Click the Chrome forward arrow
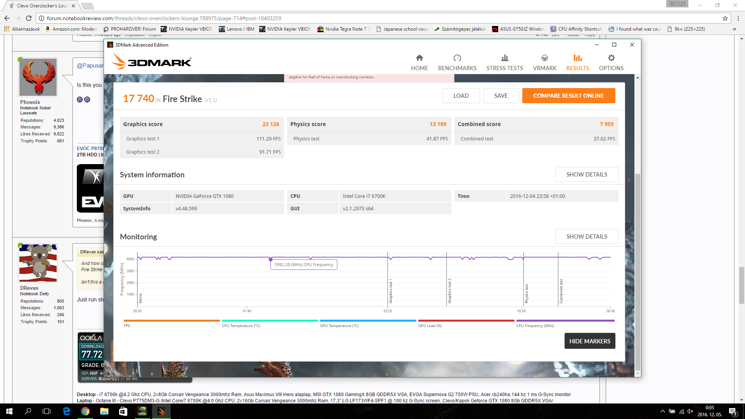The image size is (745, 419). [18, 18]
